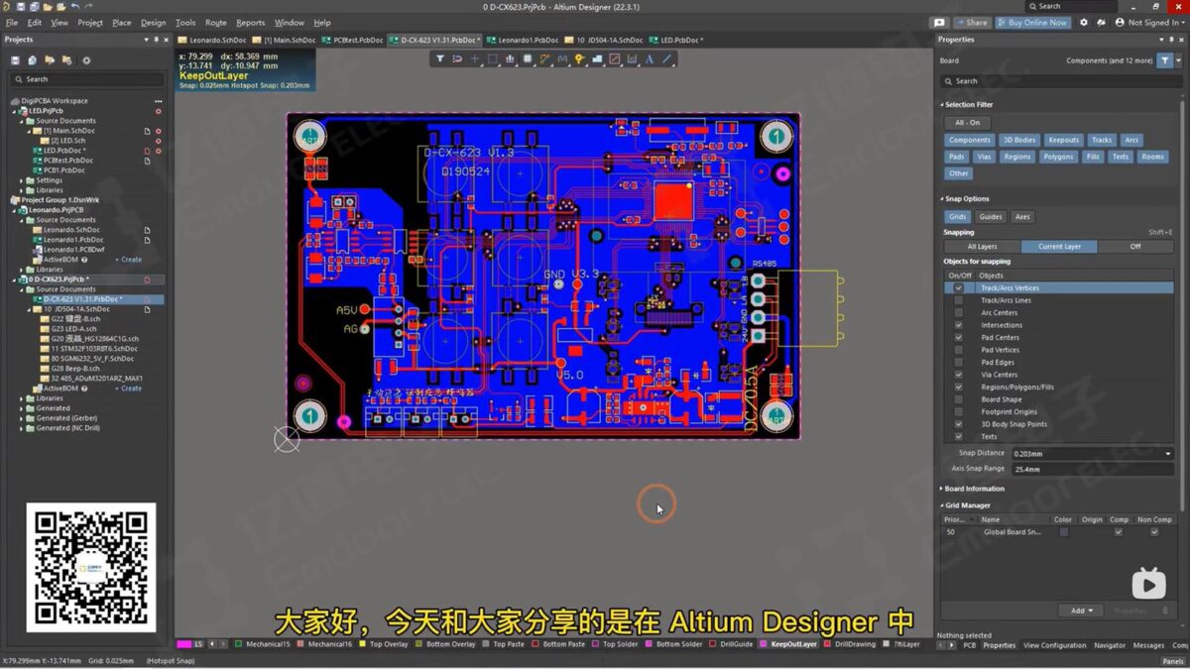Click Buy Online Now button
The image size is (1190, 669).
click(1033, 22)
